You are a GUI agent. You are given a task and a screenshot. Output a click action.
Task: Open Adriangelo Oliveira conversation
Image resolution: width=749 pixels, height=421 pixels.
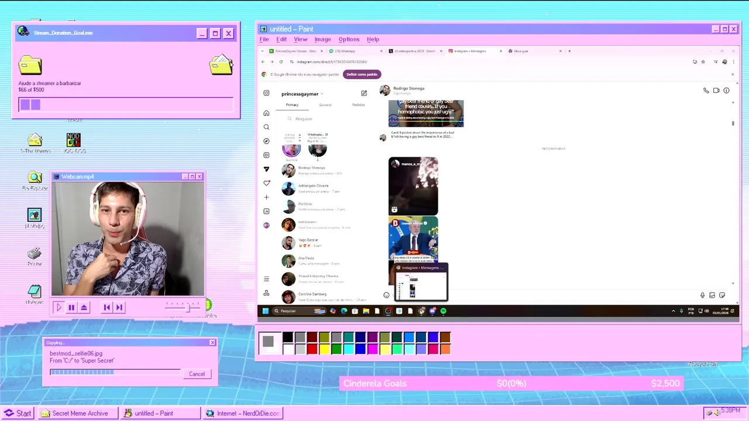pos(326,188)
